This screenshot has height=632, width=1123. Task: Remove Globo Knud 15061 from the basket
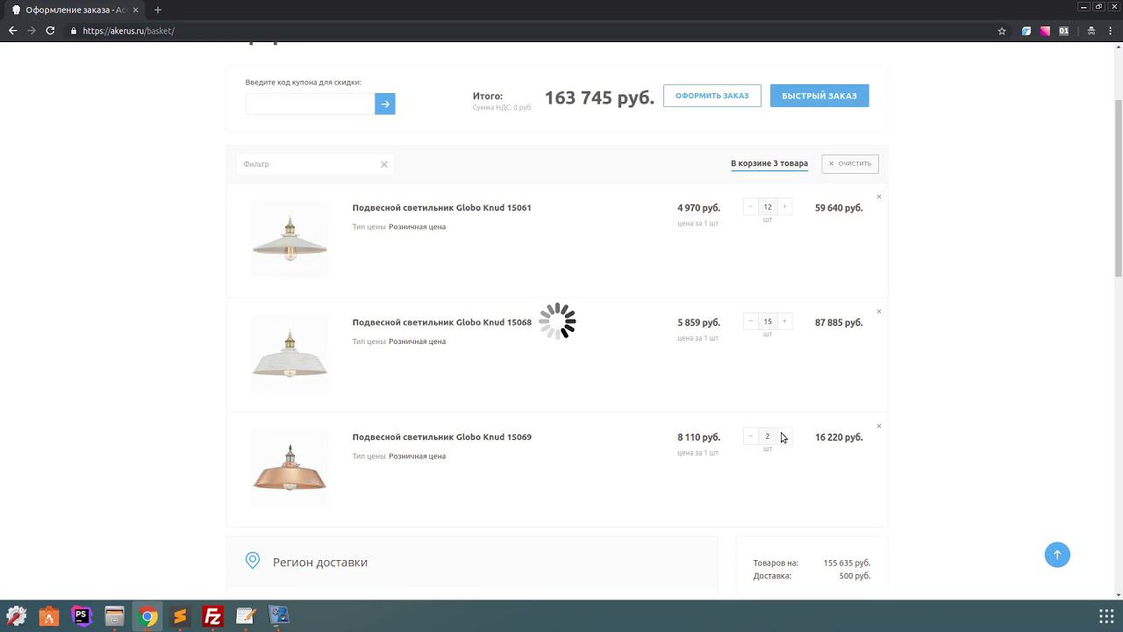click(879, 197)
